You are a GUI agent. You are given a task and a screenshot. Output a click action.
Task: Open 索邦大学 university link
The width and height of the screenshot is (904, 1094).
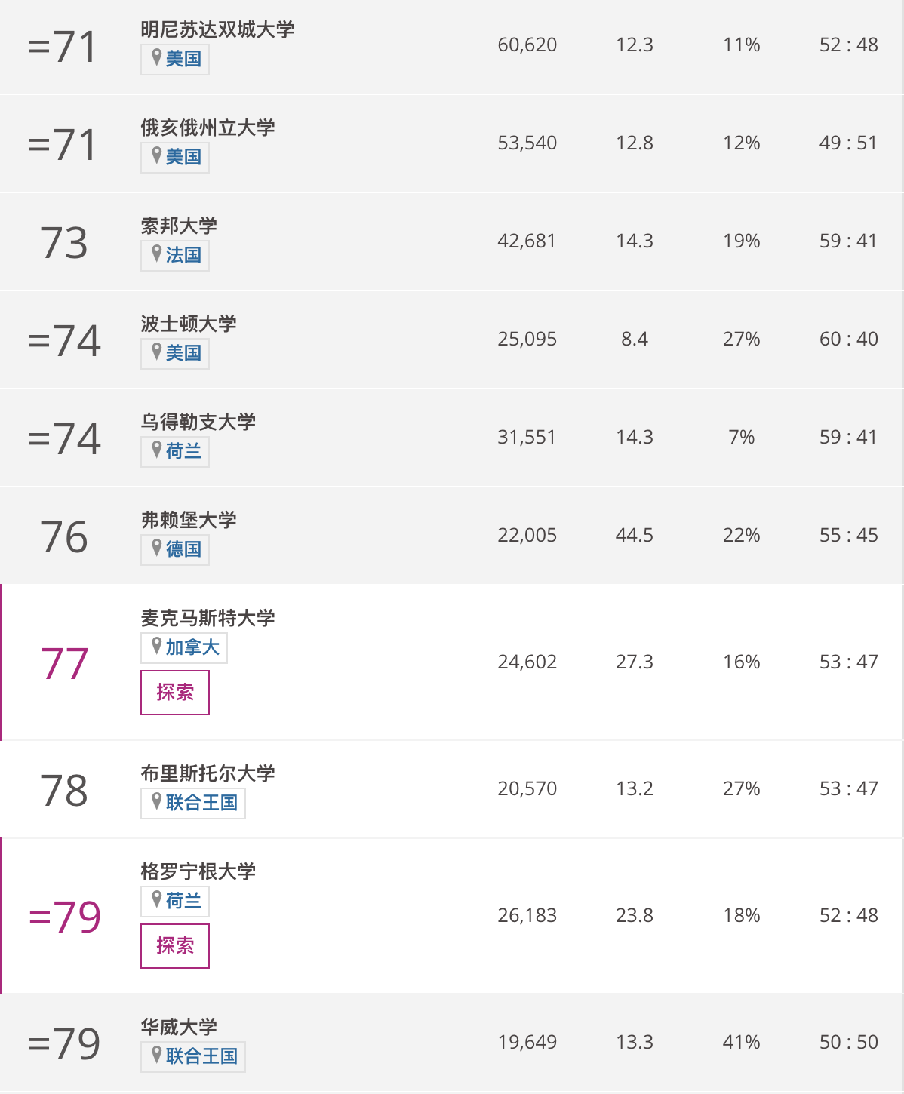click(179, 226)
